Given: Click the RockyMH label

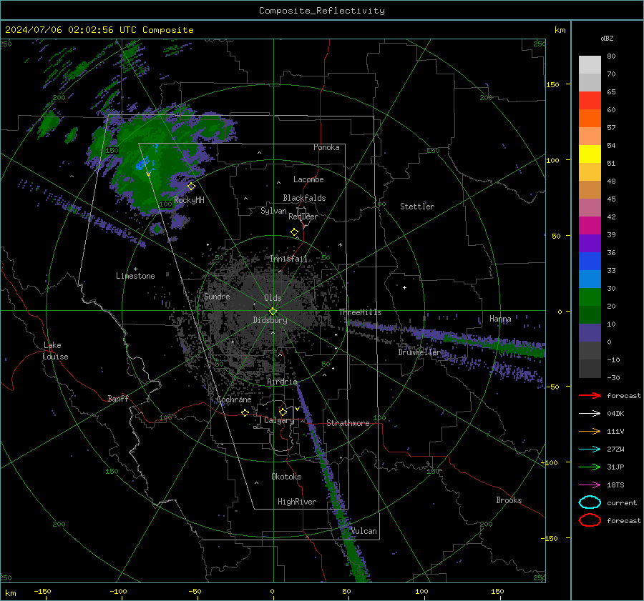Looking at the screenshot, I should [x=189, y=200].
